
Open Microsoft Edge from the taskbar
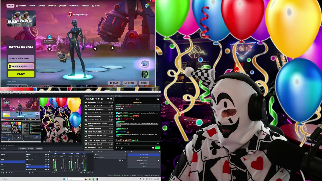93,179
